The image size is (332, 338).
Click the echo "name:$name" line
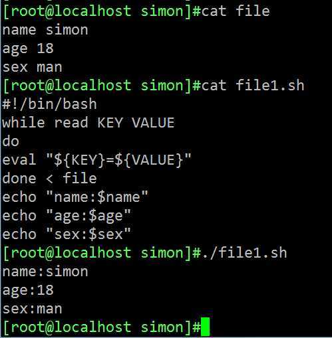[x=75, y=197]
